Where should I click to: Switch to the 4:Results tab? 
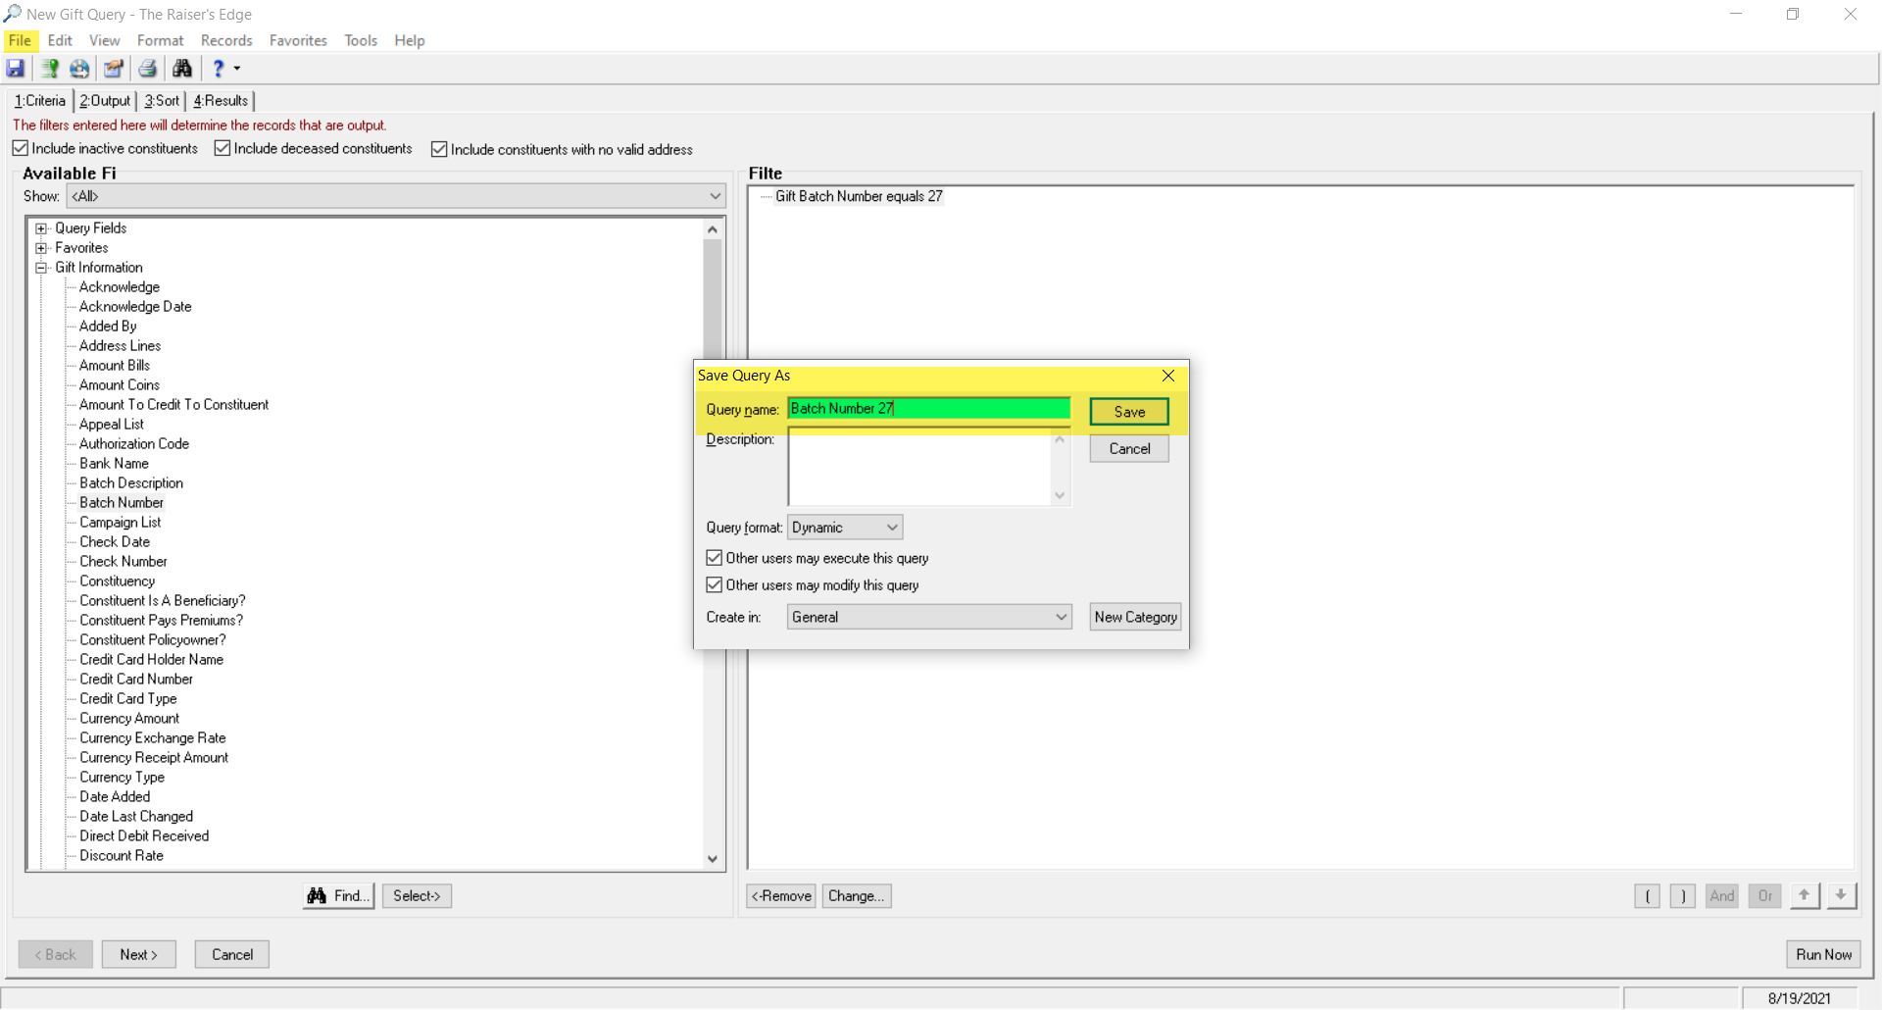[221, 100]
